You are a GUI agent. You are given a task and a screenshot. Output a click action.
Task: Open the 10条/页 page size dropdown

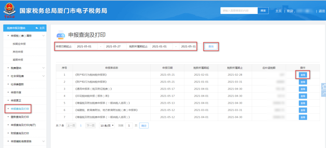(107, 125)
